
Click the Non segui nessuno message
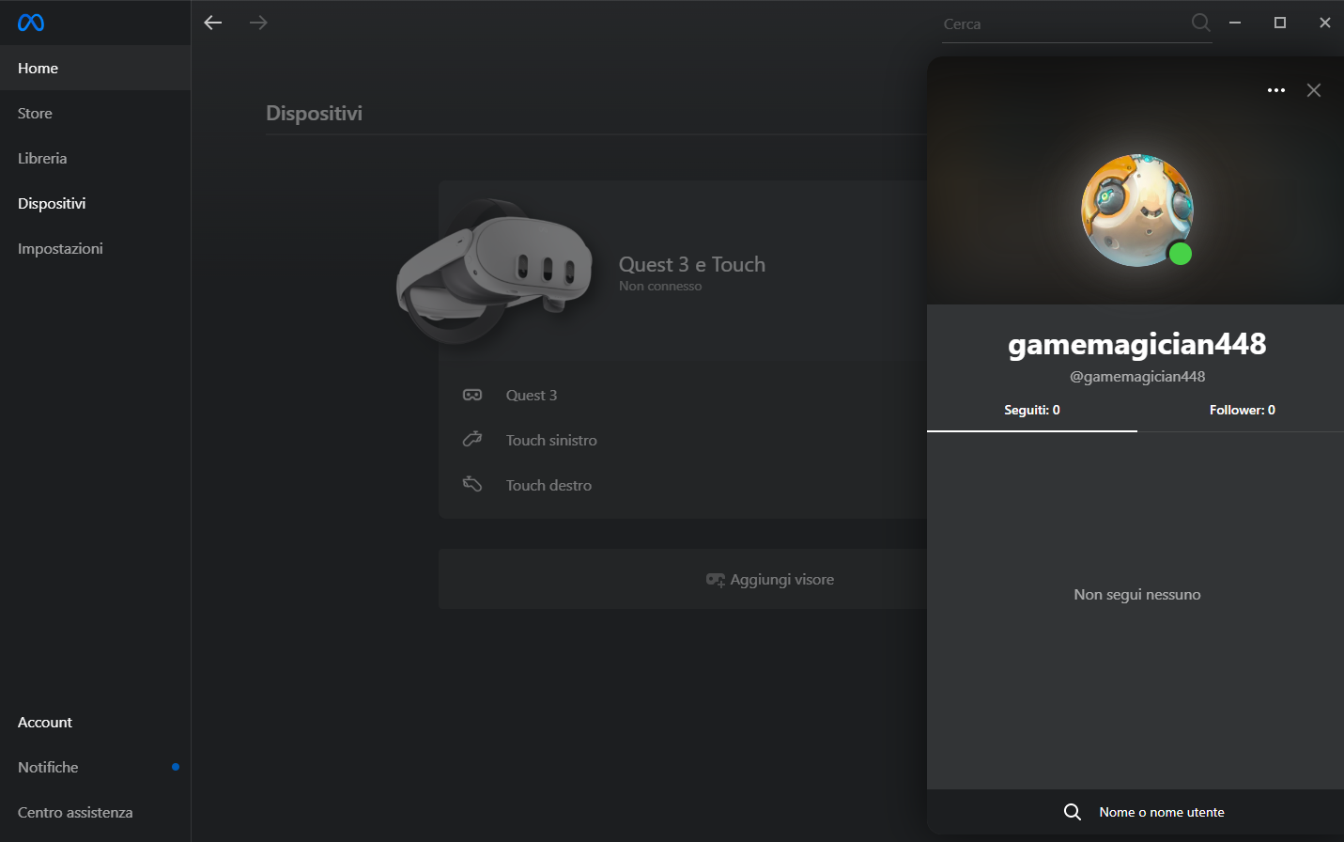coord(1137,595)
